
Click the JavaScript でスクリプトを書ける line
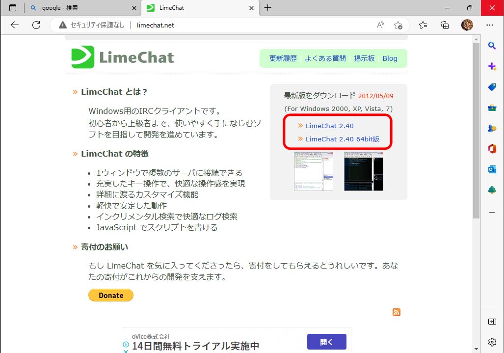pyautogui.click(x=157, y=227)
